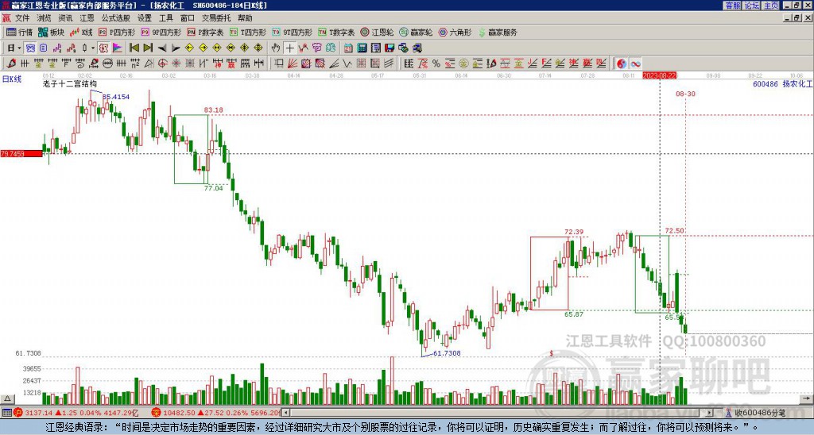Select the percent % tool
This screenshot has height=435, width=814.
[x=436, y=64]
